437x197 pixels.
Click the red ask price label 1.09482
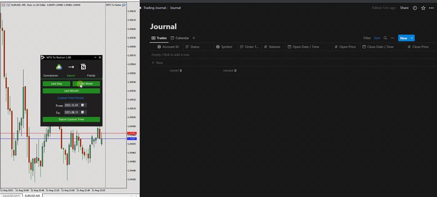pyautogui.click(x=132, y=133)
